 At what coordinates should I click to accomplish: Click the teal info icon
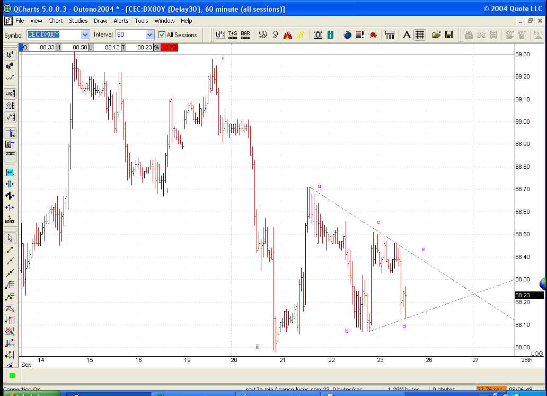click(330, 35)
